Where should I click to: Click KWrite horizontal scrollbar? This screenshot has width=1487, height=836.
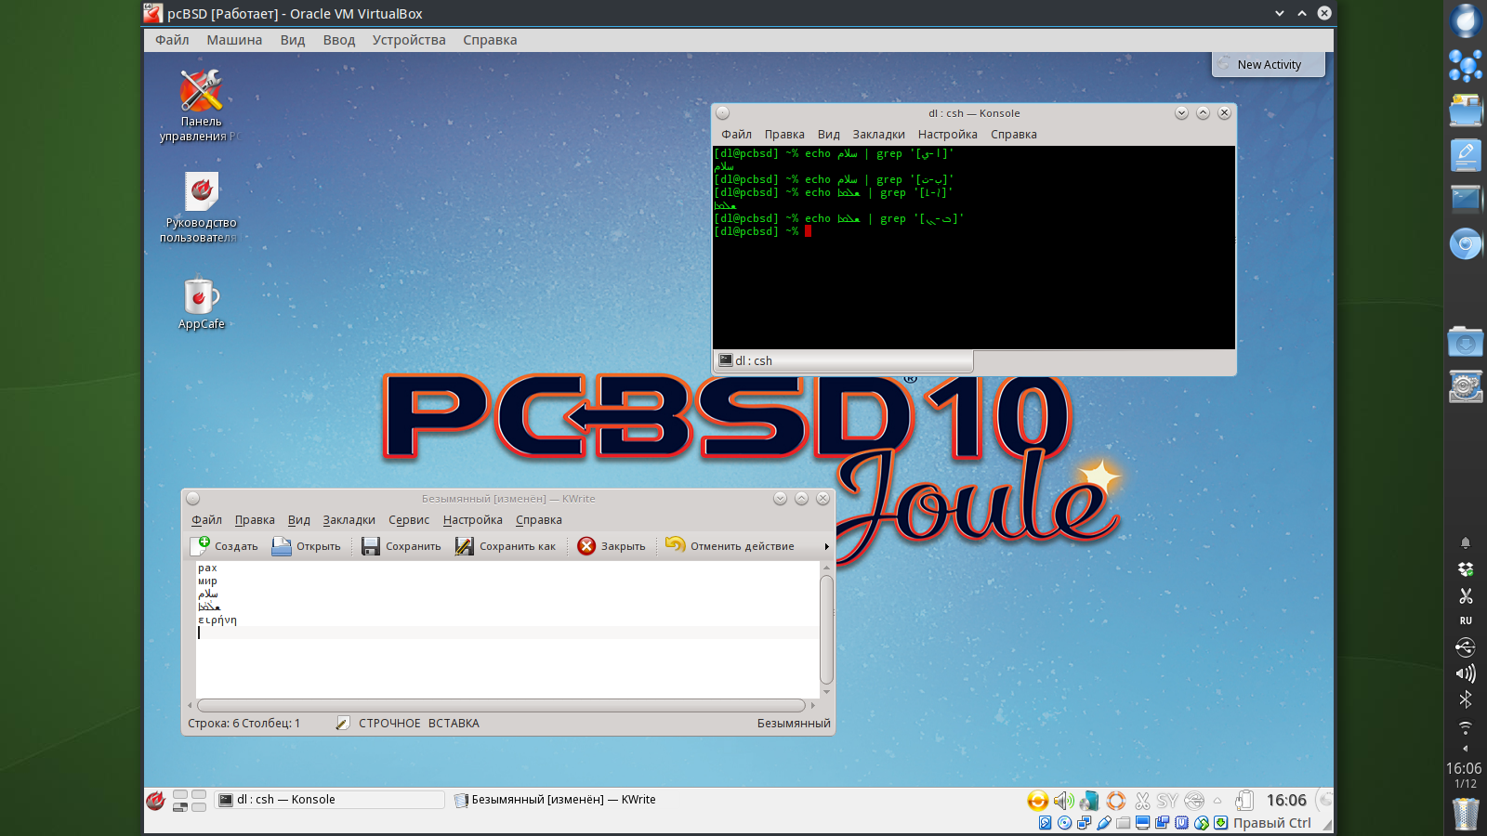(501, 705)
